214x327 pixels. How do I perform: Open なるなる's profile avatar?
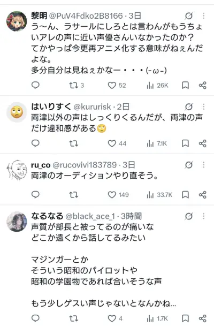point(17,222)
